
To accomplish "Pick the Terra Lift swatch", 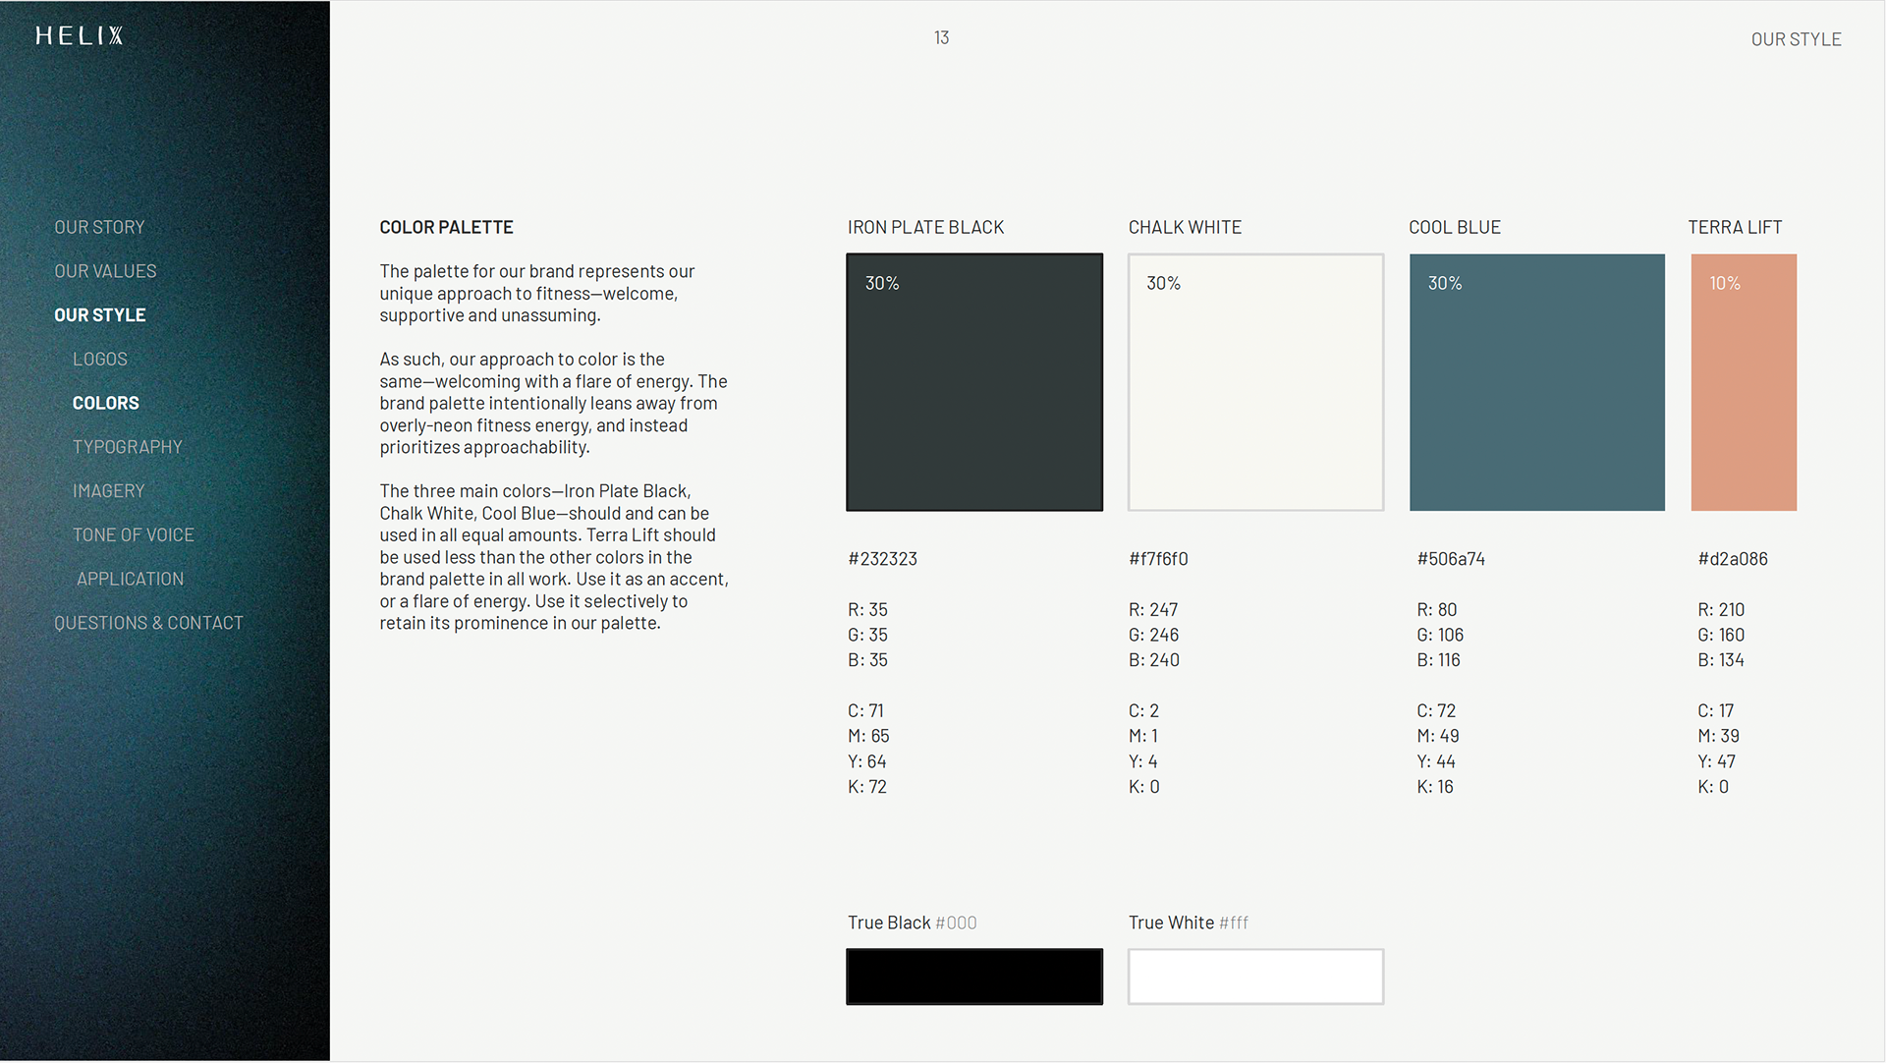I will (1743, 382).
